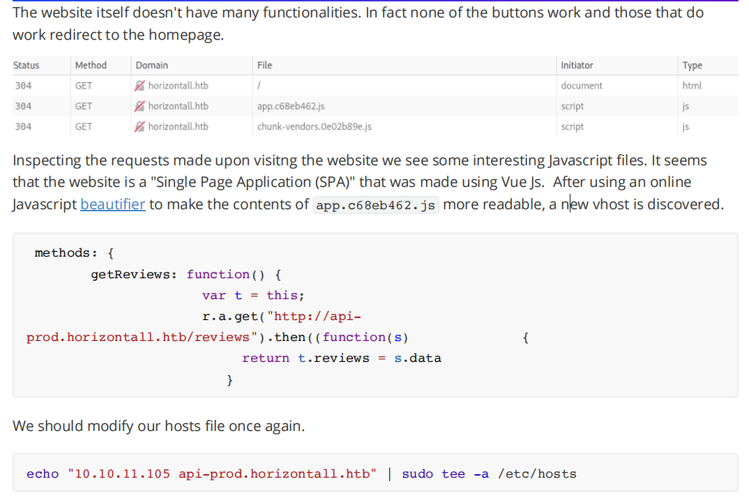Image resolution: width=749 pixels, height=500 pixels.
Task: Click the Domain column header
Action: pos(151,66)
